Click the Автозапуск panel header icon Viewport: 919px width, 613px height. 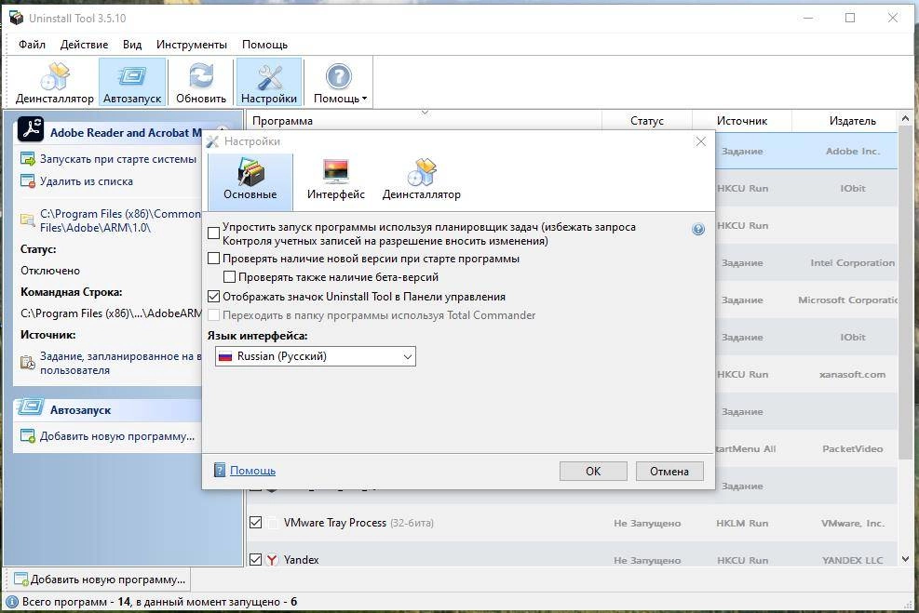click(x=30, y=407)
